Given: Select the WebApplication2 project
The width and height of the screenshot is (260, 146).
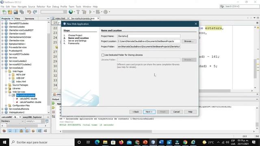Looking at the screenshot, I should (x=16, y=112).
